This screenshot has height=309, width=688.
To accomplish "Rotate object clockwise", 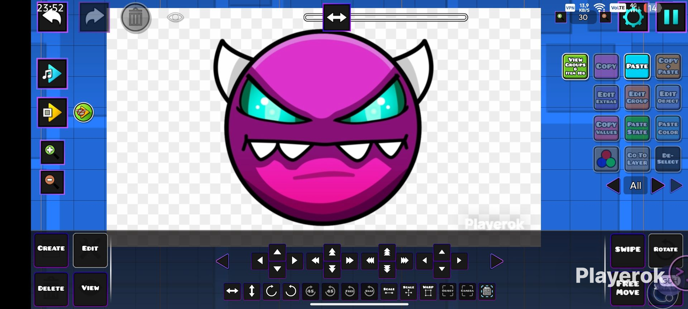I will tap(271, 291).
